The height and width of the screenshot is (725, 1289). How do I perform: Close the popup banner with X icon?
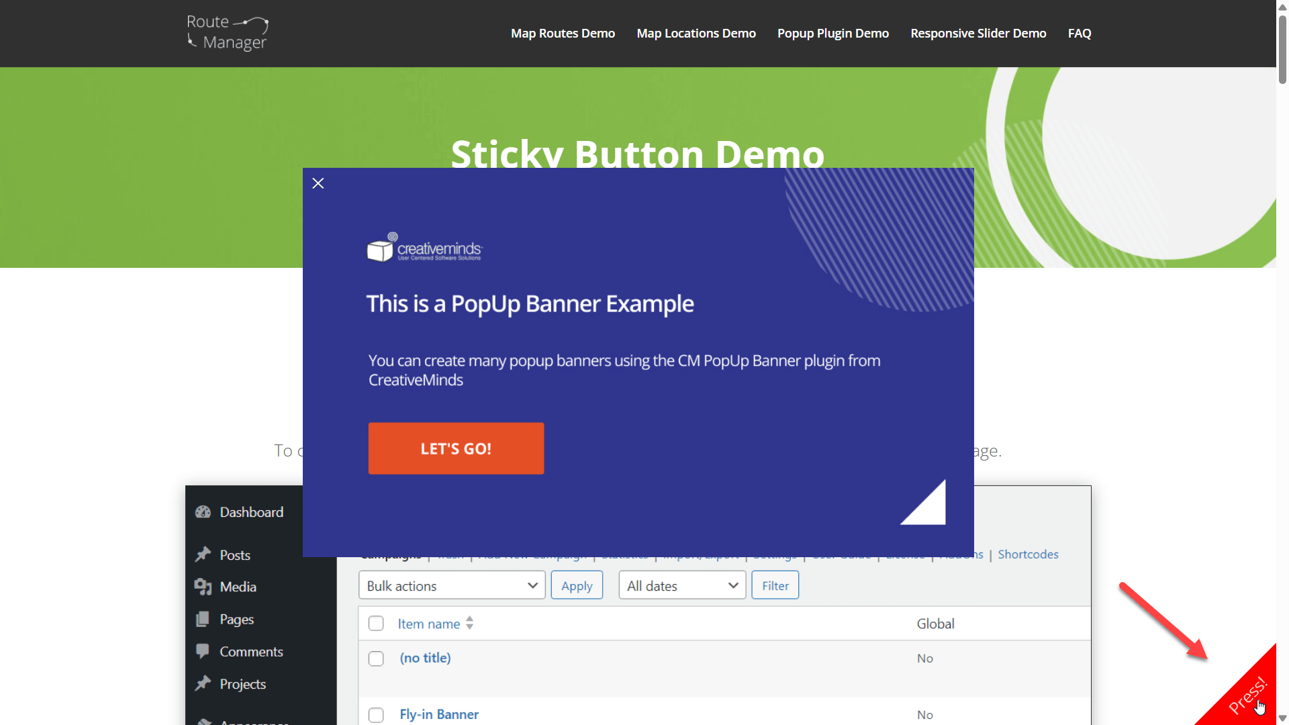pos(318,183)
